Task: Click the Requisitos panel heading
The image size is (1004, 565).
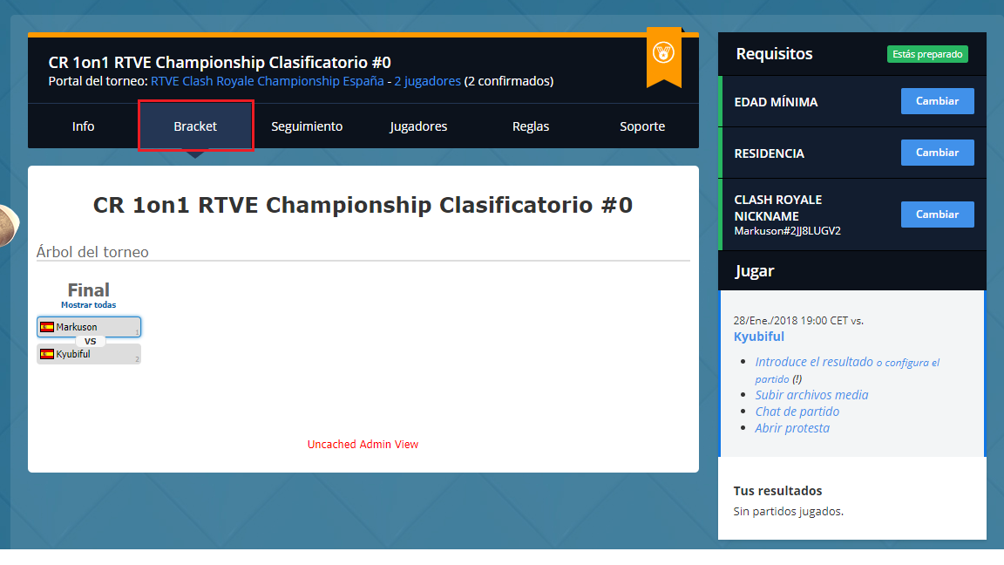Action: pos(774,54)
